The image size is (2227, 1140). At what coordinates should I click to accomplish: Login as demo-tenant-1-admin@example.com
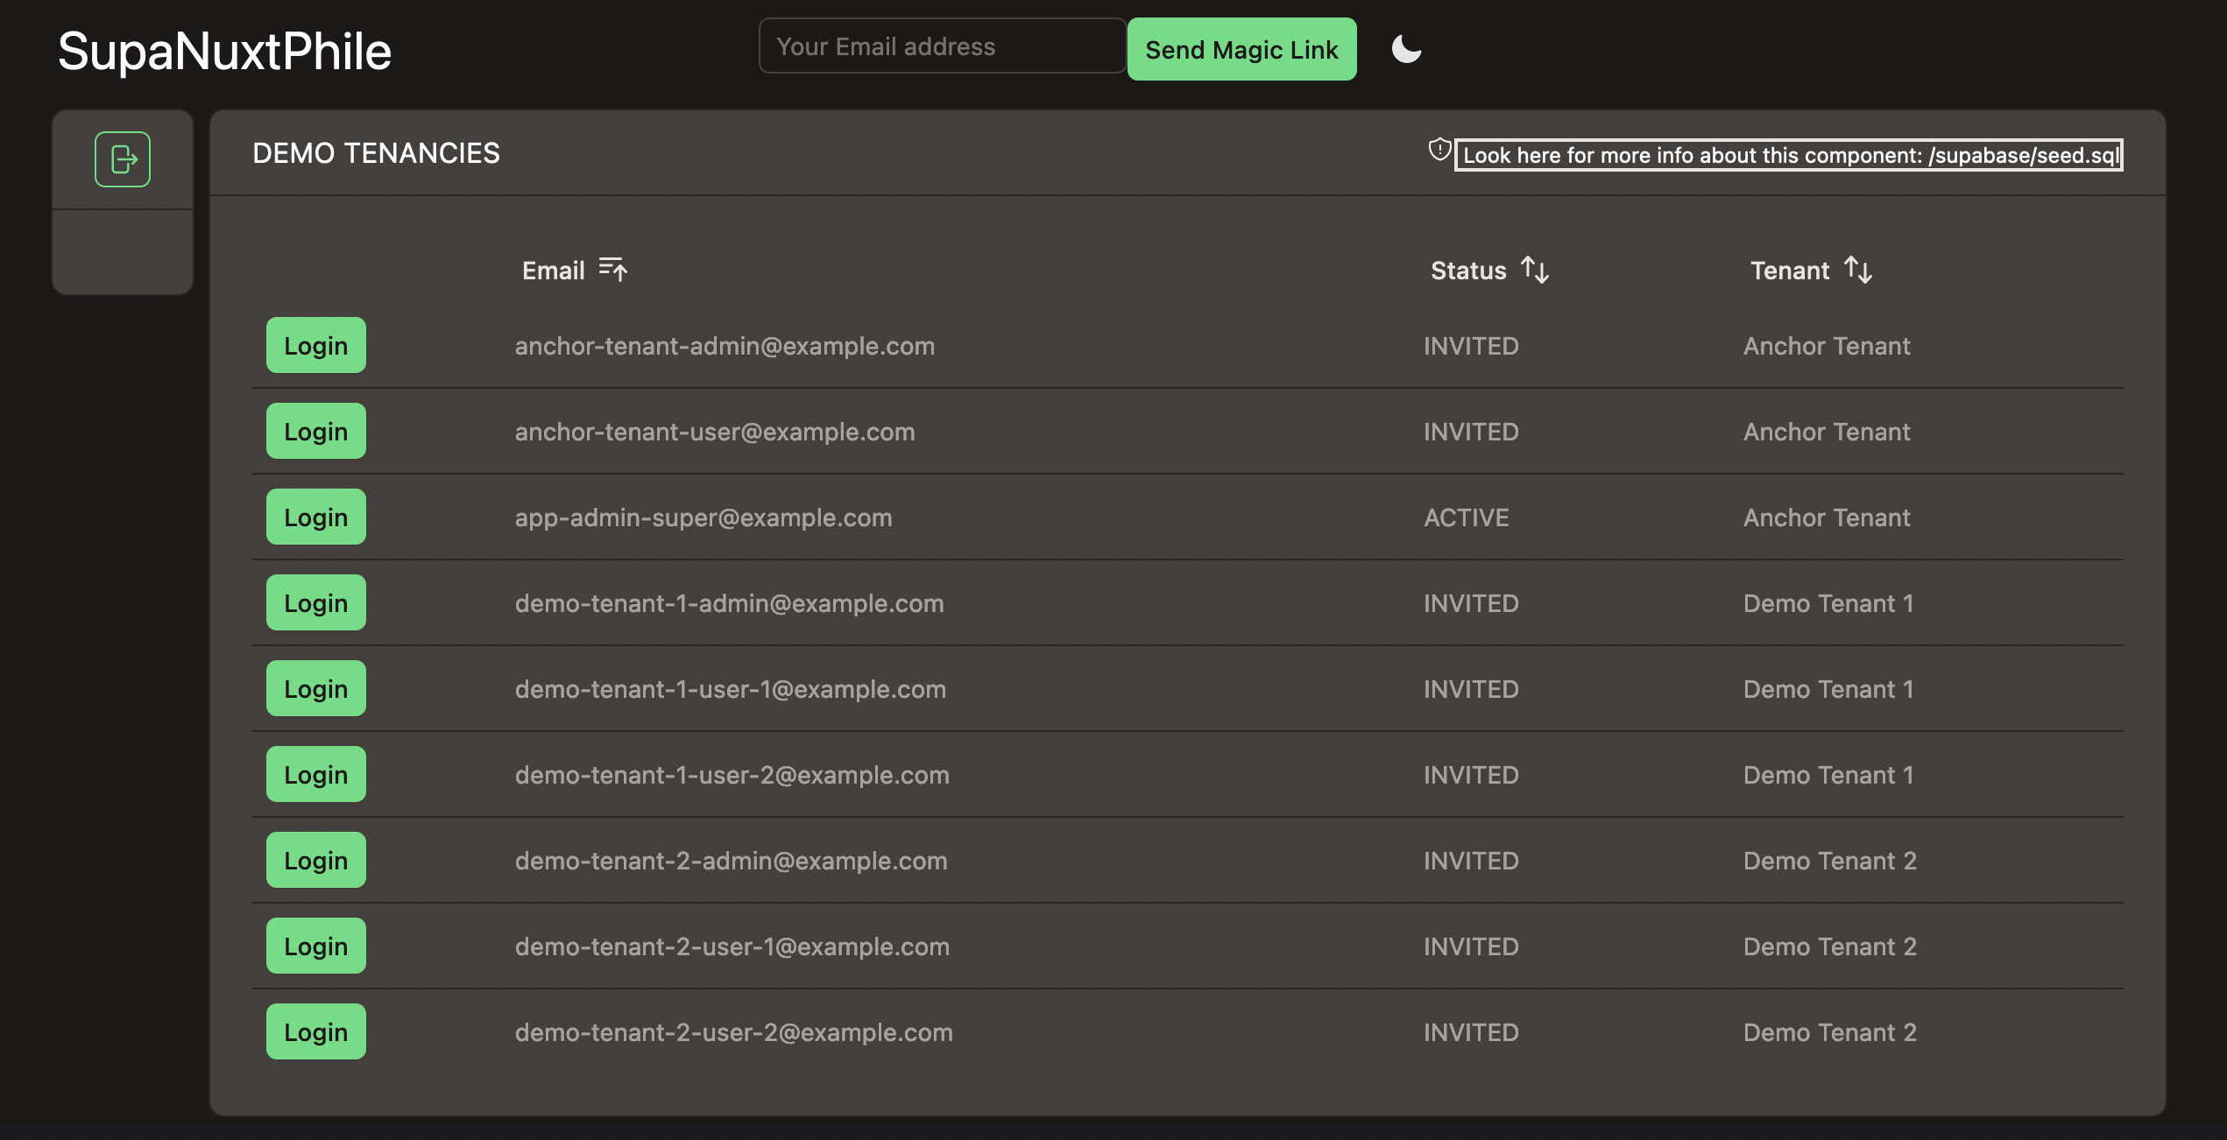coord(316,602)
